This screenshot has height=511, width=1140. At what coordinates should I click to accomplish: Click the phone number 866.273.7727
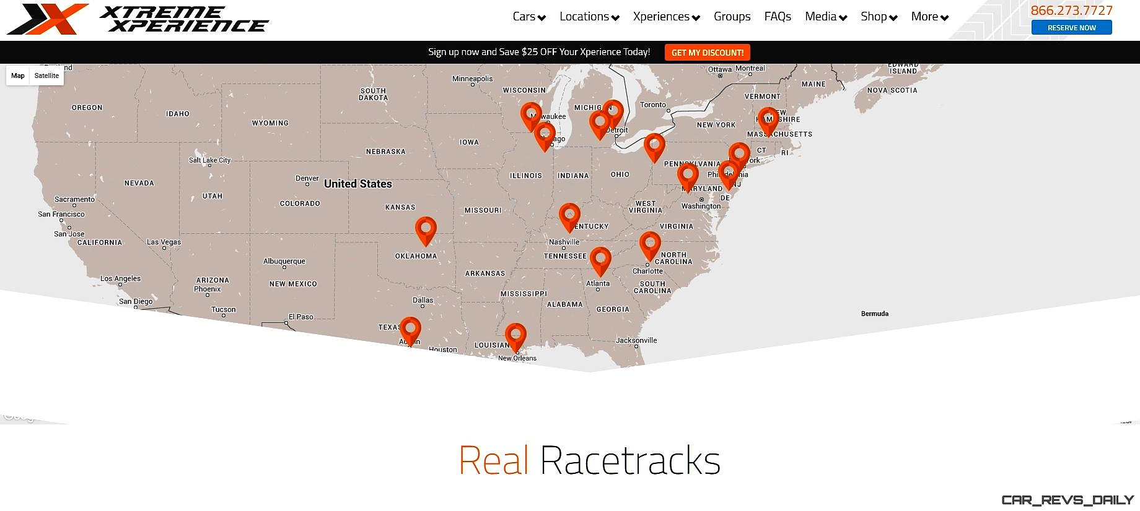[1071, 10]
